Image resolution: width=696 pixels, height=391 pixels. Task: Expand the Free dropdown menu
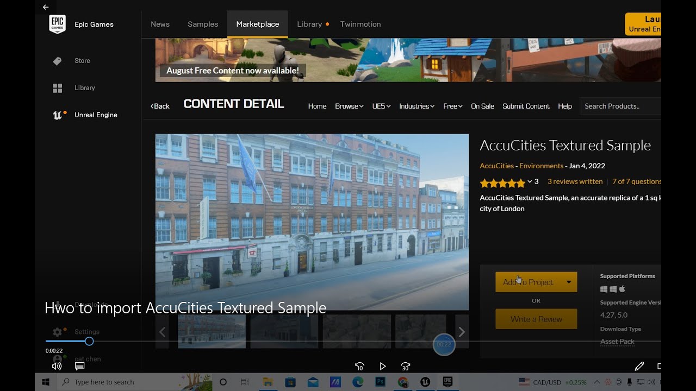[452, 106]
